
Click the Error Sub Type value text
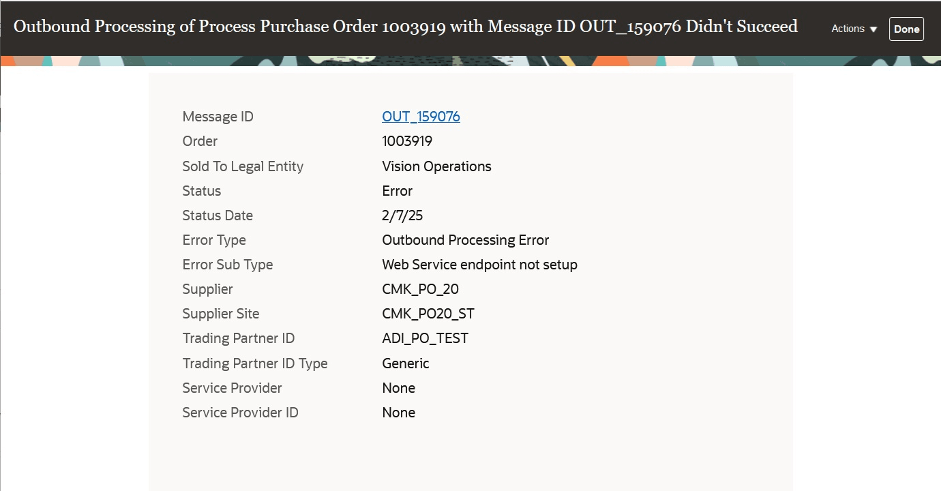(479, 265)
